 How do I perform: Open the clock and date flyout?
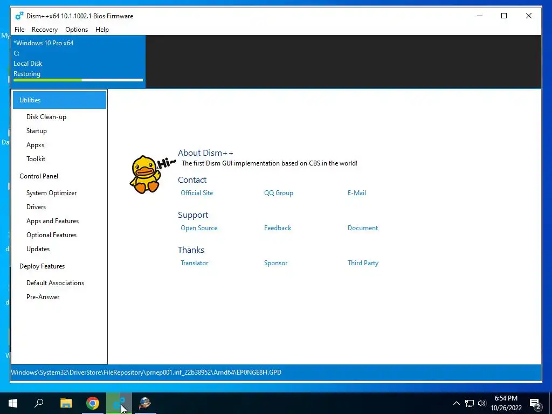[x=506, y=403]
